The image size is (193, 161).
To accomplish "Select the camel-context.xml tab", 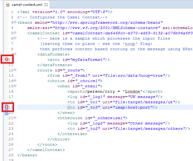I will (x=26, y=5).
